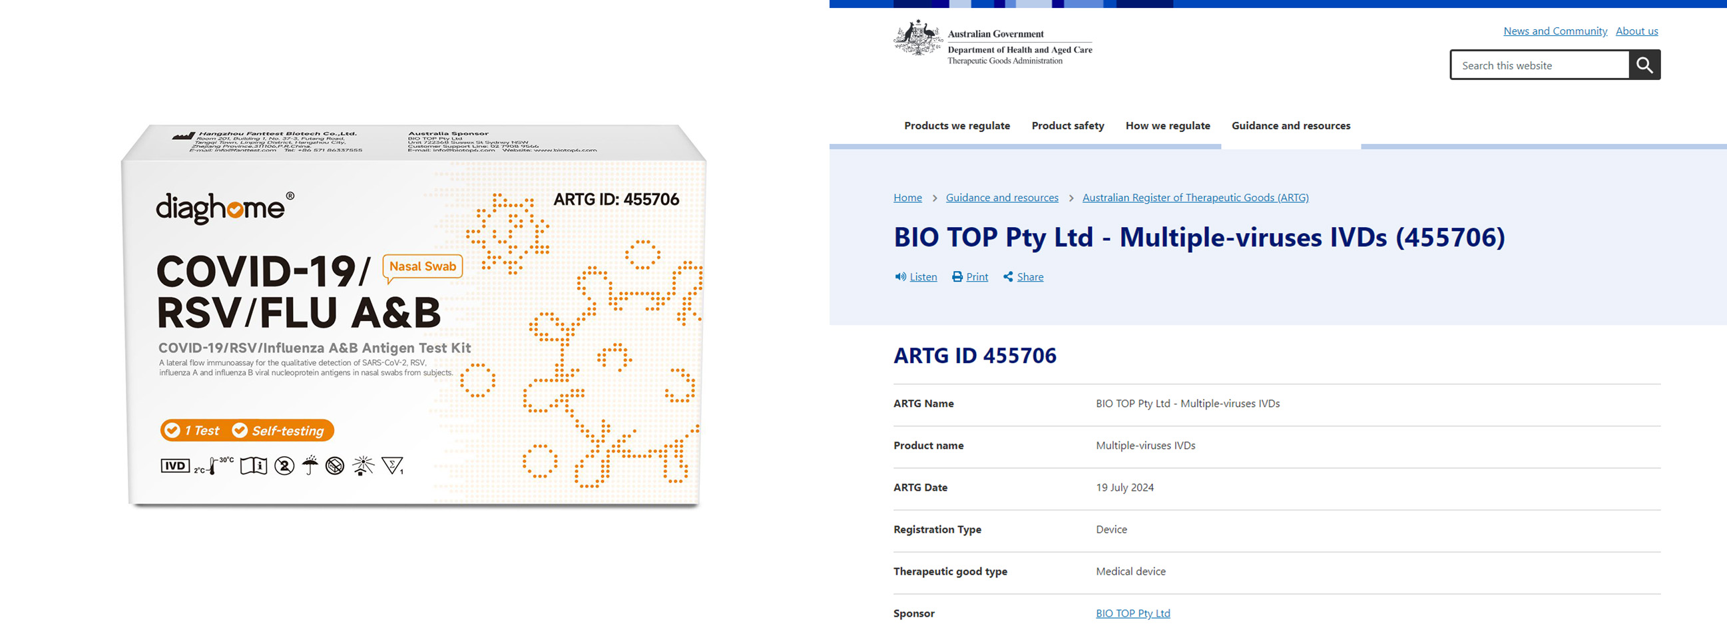Open the Product safety menu
This screenshot has width=1727, height=634.
(x=1067, y=125)
